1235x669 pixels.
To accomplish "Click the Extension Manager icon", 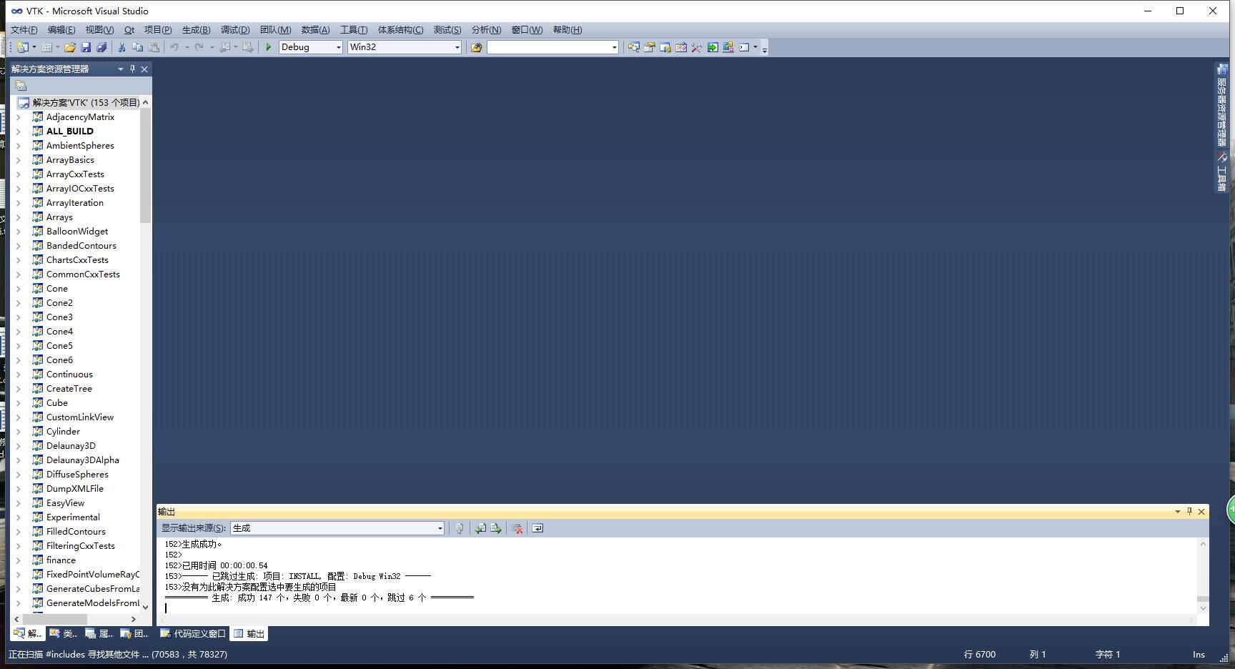I will tap(728, 47).
